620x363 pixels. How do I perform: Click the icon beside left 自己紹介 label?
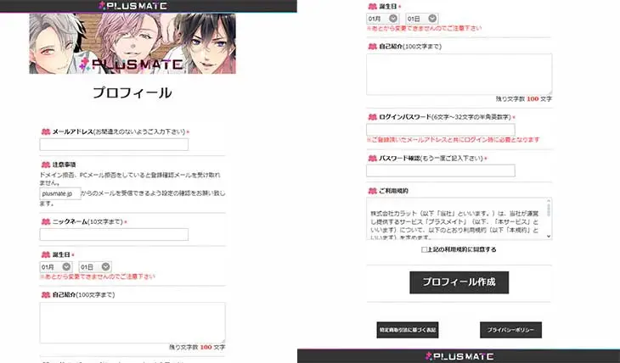pyautogui.click(x=46, y=294)
